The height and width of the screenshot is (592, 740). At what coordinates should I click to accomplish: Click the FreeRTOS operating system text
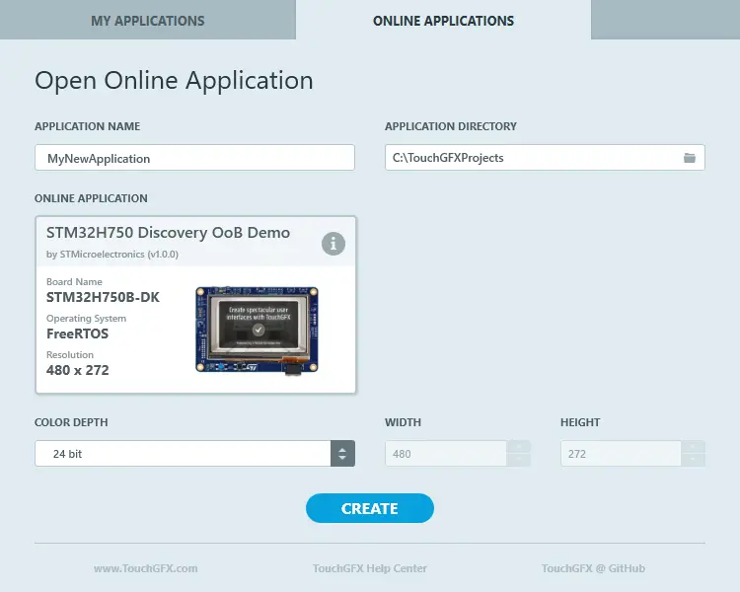point(77,333)
